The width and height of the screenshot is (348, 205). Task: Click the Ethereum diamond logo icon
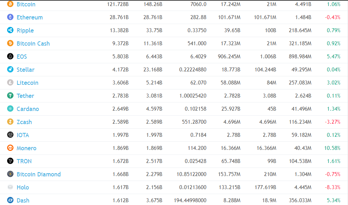tap(10, 17)
